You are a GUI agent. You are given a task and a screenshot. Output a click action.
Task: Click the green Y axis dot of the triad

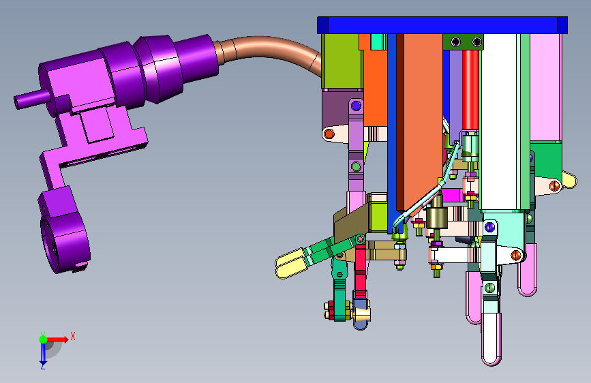pos(43,339)
